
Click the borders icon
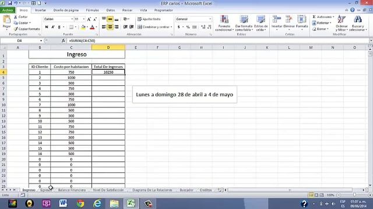click(71, 27)
